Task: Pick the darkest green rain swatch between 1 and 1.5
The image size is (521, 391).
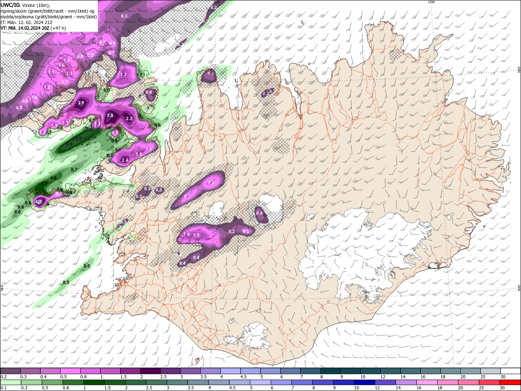Action: [94, 382]
